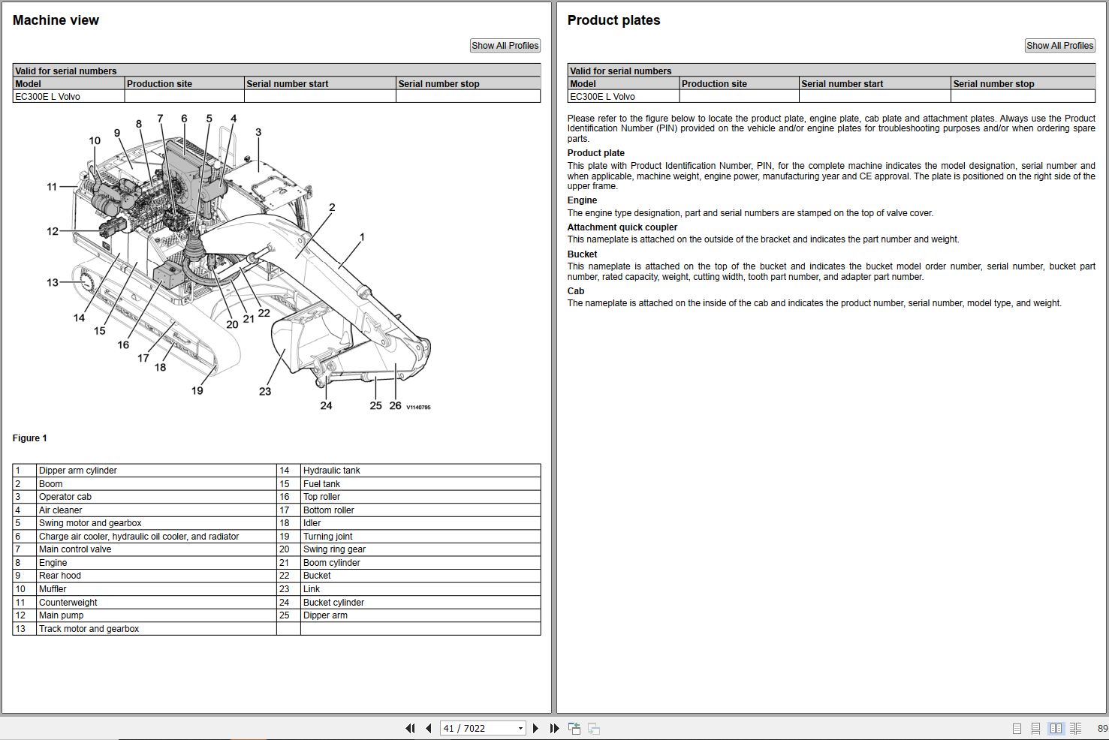Select the 'Main control valve' cell
Screen dimensions: 1109x740
point(156,549)
